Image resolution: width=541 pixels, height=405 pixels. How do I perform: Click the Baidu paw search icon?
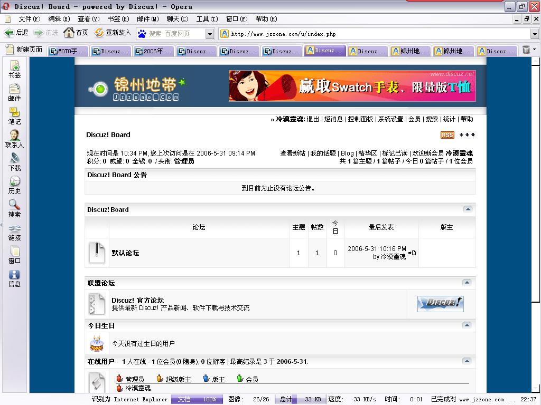pos(142,34)
